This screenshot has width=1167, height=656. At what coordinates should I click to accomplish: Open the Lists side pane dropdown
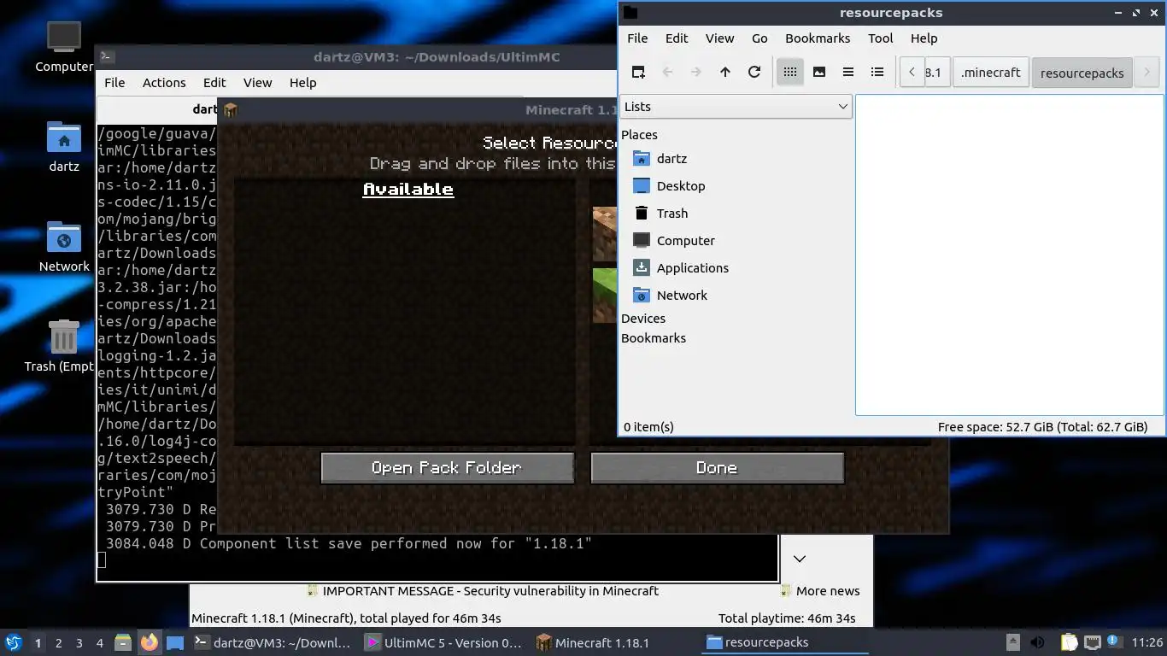(736, 107)
